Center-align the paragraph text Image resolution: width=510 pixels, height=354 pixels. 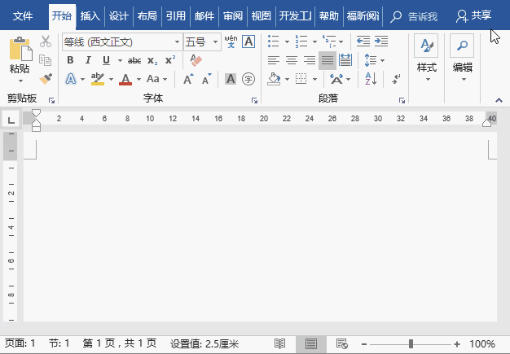click(x=291, y=59)
